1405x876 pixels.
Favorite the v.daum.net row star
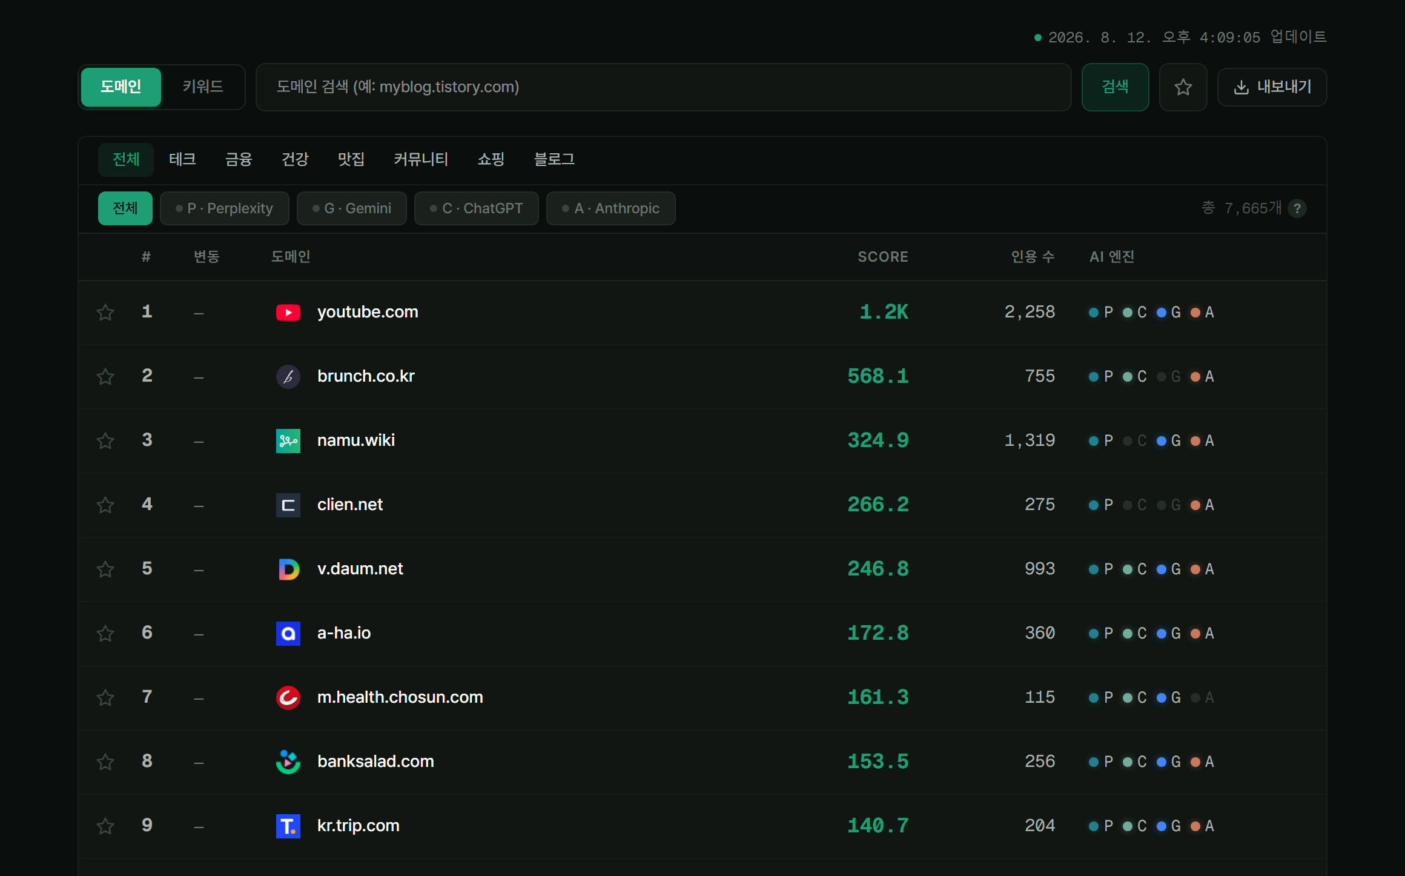tap(105, 569)
